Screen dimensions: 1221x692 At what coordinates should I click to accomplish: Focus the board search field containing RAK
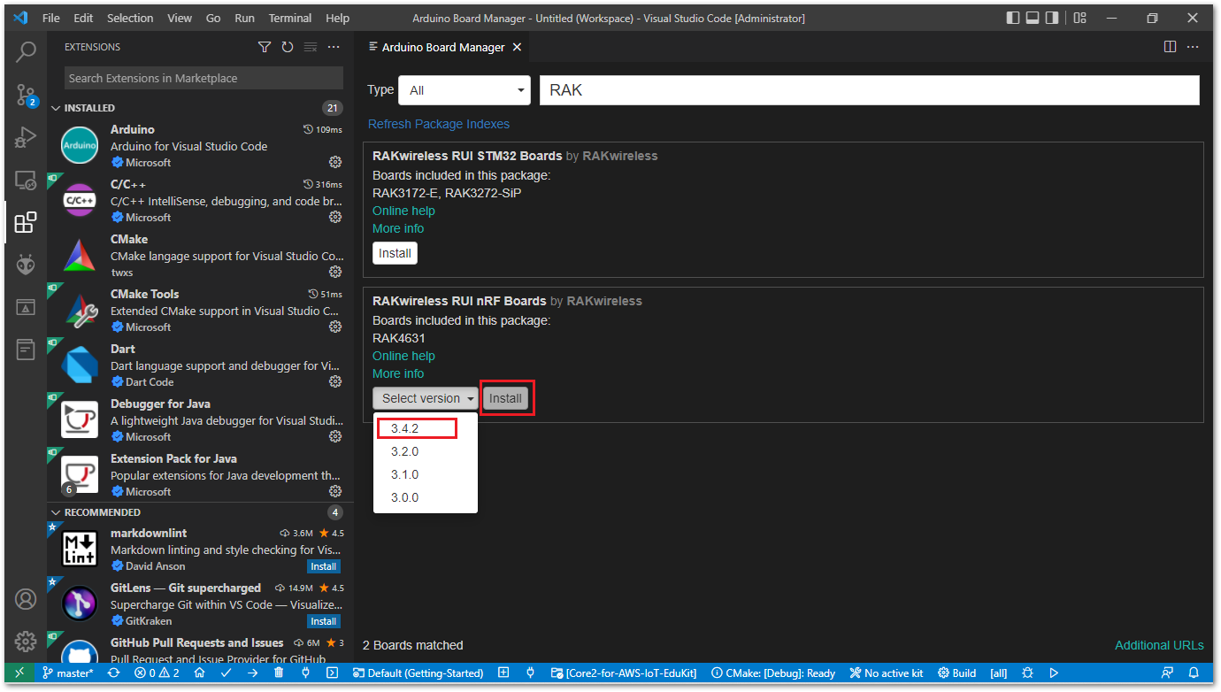(x=870, y=90)
